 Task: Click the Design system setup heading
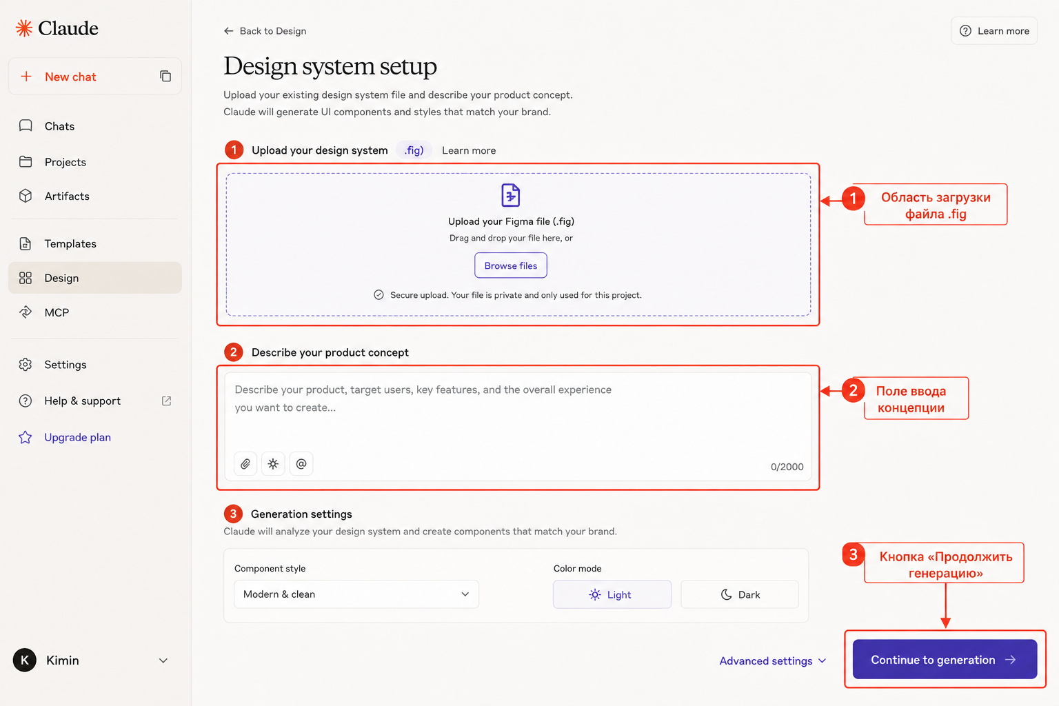(330, 66)
